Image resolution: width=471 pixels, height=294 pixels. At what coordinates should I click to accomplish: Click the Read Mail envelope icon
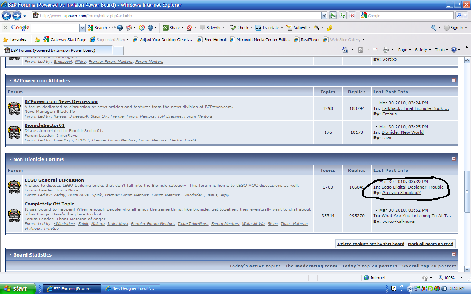375,50
